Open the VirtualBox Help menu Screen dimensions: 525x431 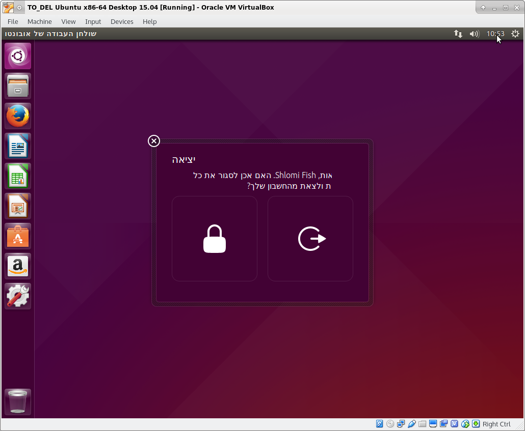(150, 22)
